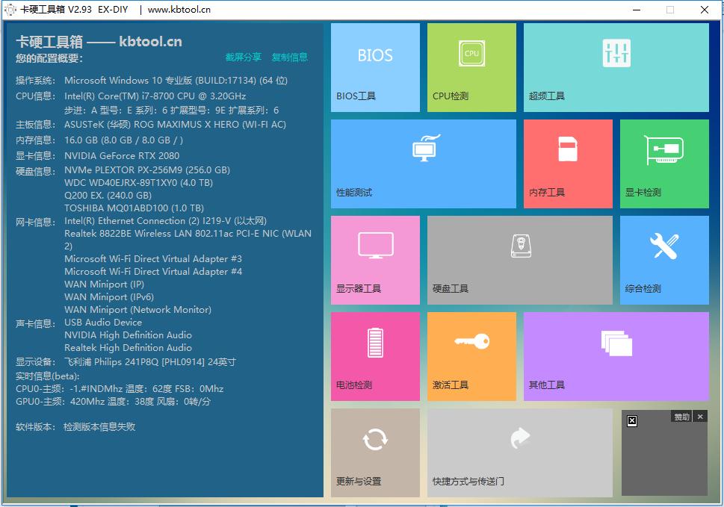Open 显示器工具 monitor tools
724x507 pixels.
374,260
